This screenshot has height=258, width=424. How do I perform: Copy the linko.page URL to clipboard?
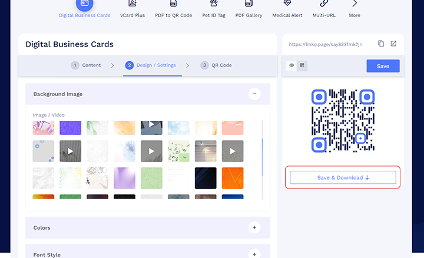click(x=381, y=44)
